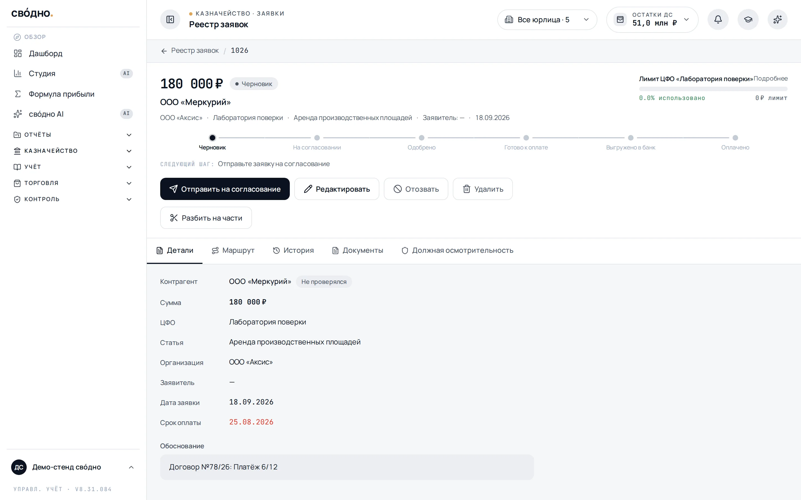Image resolution: width=801 pixels, height=500 pixels.
Task: Expand КОНТРОЛЬ section
Action: (x=73, y=199)
